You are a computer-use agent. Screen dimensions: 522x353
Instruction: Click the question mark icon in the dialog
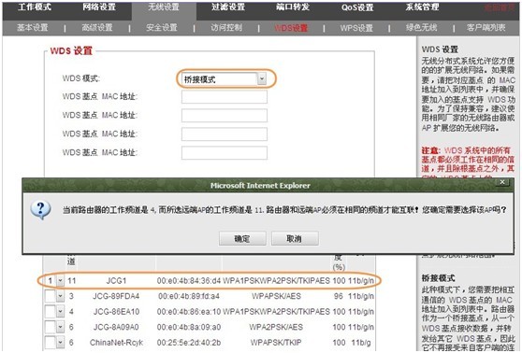(x=40, y=210)
